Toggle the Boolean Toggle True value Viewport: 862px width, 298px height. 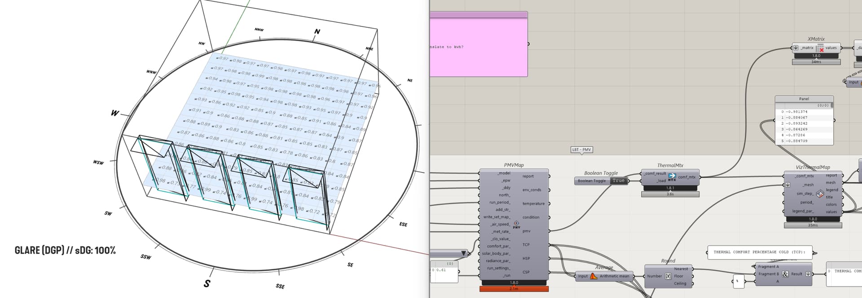click(618, 181)
